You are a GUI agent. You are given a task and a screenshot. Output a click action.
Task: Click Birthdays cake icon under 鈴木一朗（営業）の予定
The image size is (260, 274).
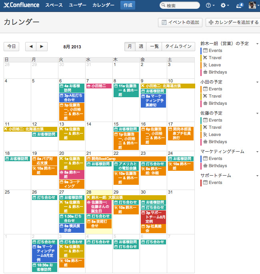coord(205,72)
